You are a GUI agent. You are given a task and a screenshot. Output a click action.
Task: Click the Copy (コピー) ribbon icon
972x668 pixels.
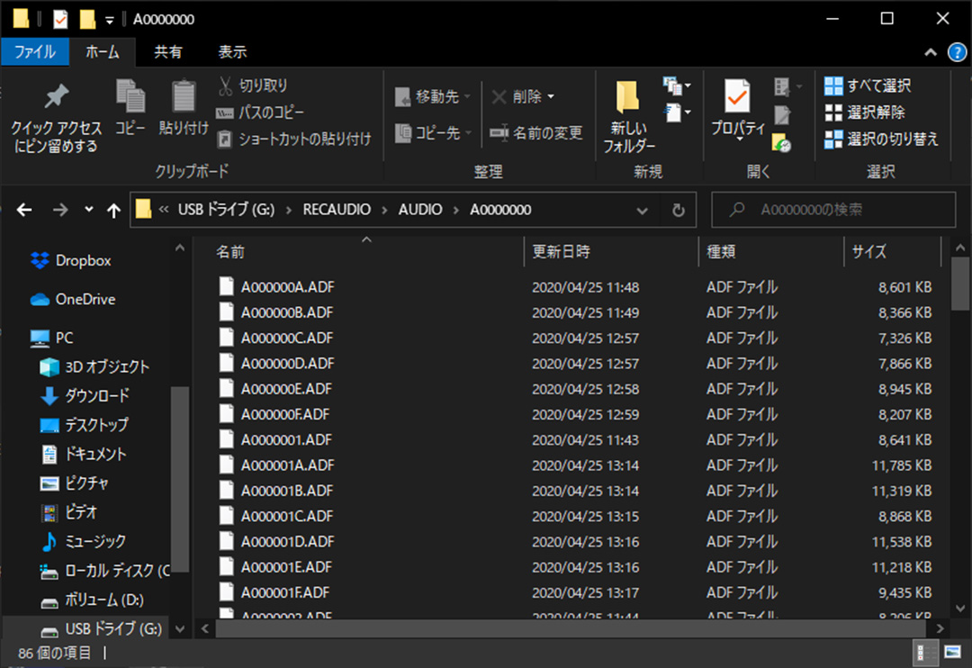[x=130, y=107]
